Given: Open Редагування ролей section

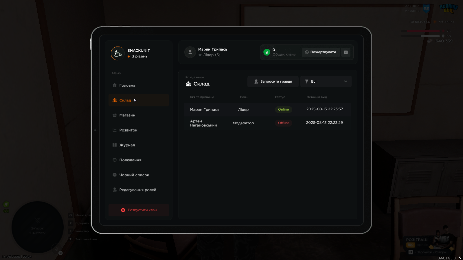Looking at the screenshot, I should [138, 190].
